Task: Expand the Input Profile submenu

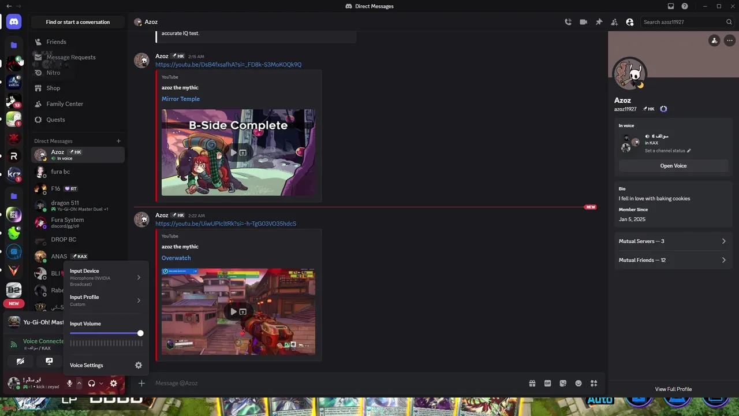Action: click(105, 300)
